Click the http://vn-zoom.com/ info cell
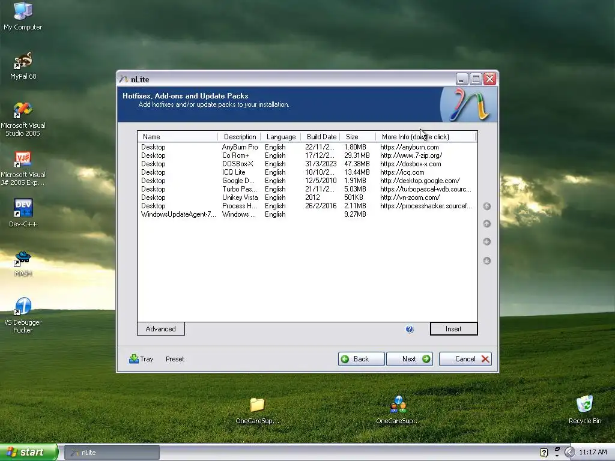 [x=410, y=197]
